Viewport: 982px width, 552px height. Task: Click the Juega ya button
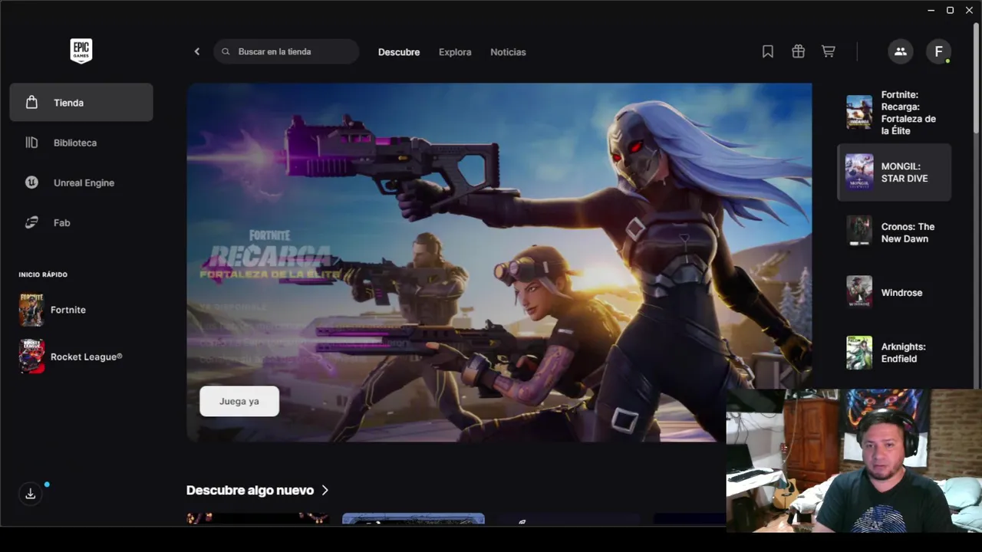[x=239, y=401]
